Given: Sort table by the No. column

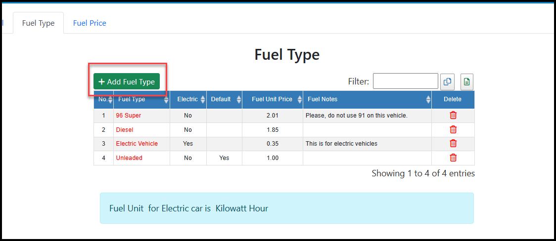Looking at the screenshot, I should click(103, 99).
